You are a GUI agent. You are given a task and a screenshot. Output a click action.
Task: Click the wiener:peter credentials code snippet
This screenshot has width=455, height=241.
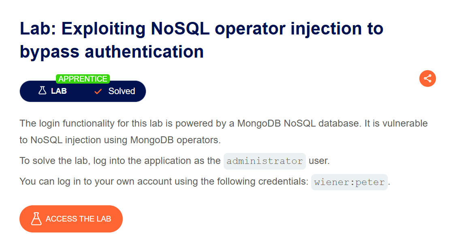349,182
